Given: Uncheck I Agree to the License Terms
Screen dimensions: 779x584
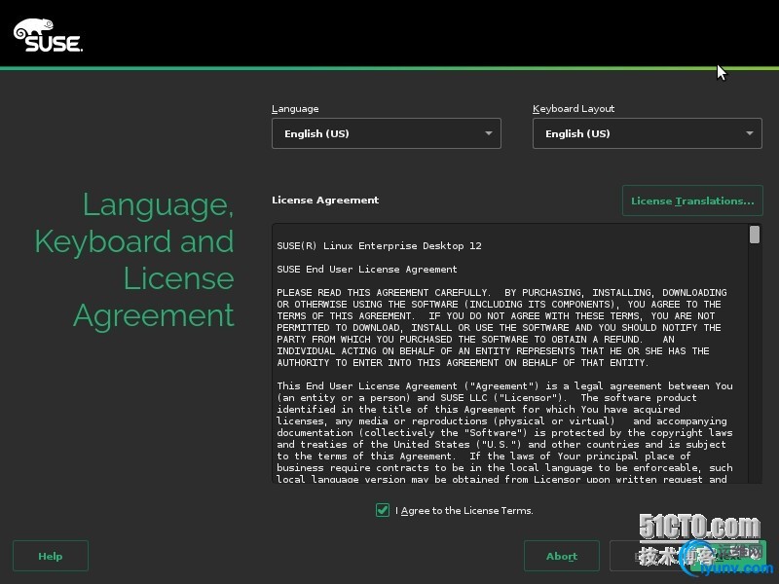Looking at the screenshot, I should tap(383, 510).
